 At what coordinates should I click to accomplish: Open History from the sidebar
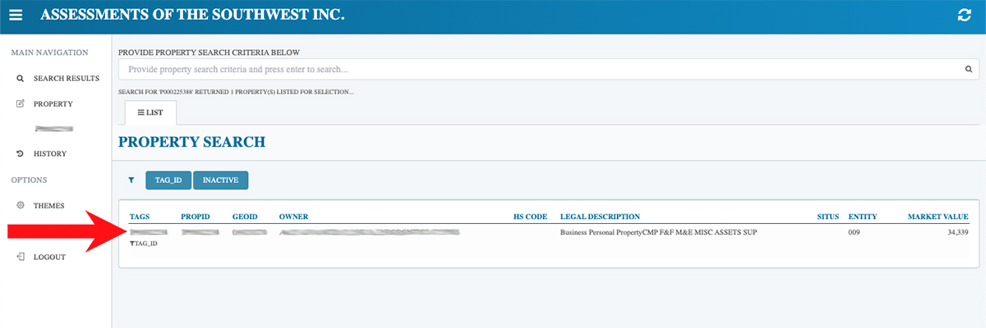tap(49, 153)
